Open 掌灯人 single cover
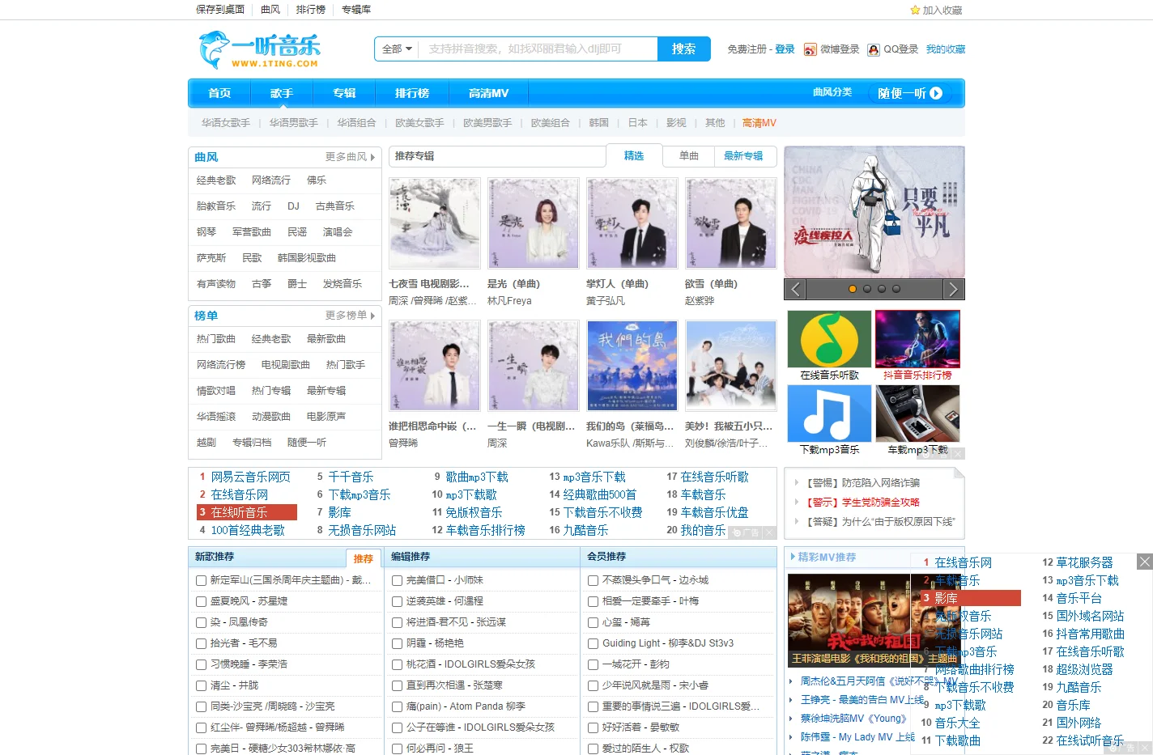Screen dimensions: 1153x755 pyautogui.click(x=632, y=223)
